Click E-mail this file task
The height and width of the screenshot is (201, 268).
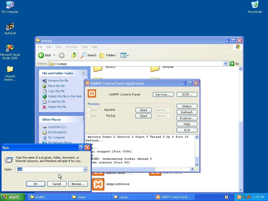pos(57,102)
